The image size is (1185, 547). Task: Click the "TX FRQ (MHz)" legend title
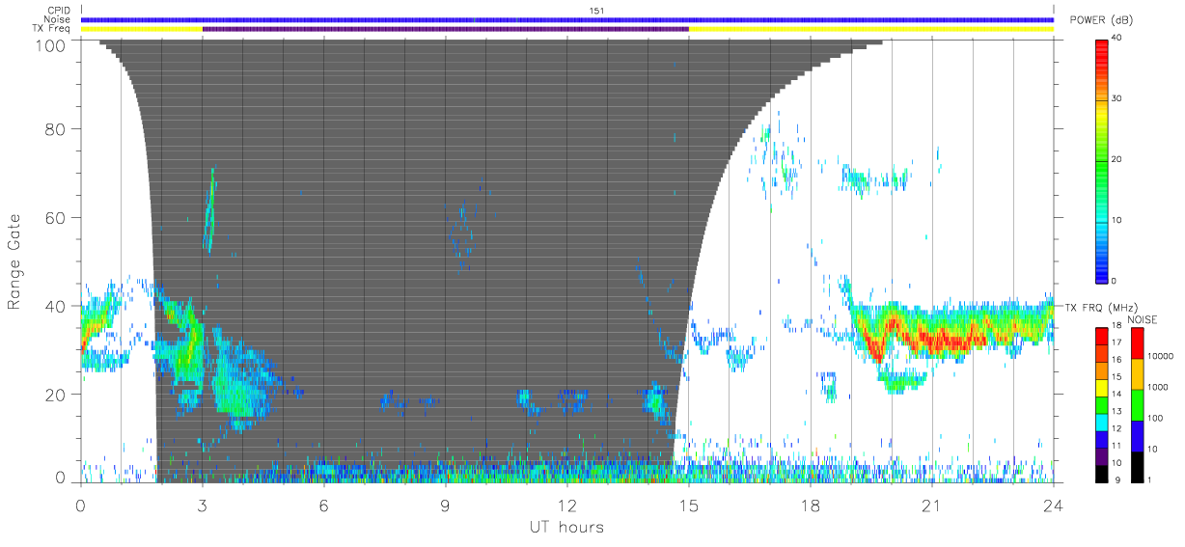pos(1101,308)
